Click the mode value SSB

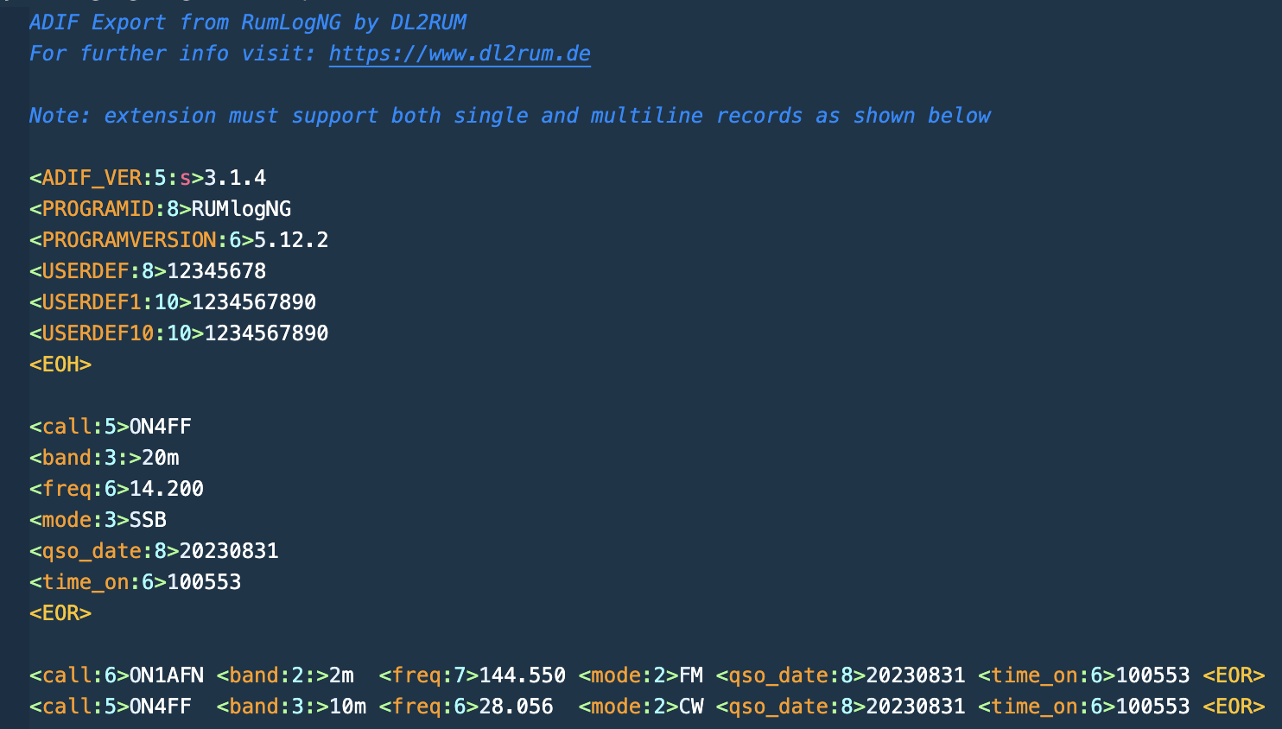tap(148, 520)
